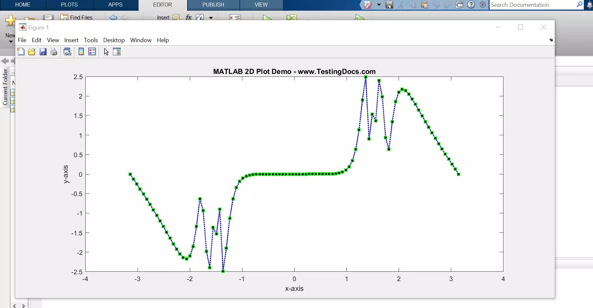Screen dimensions: 593x308
Task: Click the Current Folder side panel tab
Action: (x=5, y=87)
